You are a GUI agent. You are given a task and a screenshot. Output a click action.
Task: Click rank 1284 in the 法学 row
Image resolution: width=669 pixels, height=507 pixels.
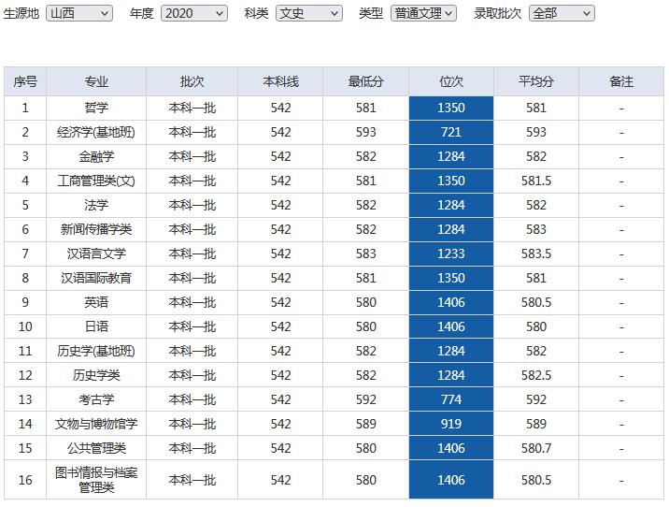[x=451, y=206]
